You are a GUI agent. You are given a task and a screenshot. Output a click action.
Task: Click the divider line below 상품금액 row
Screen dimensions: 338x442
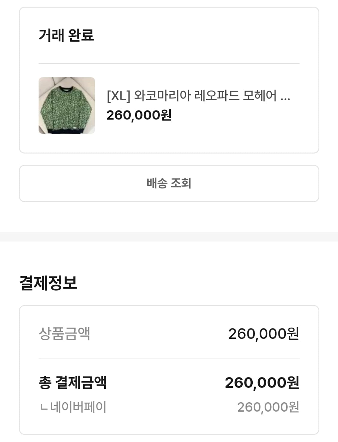coord(169,358)
